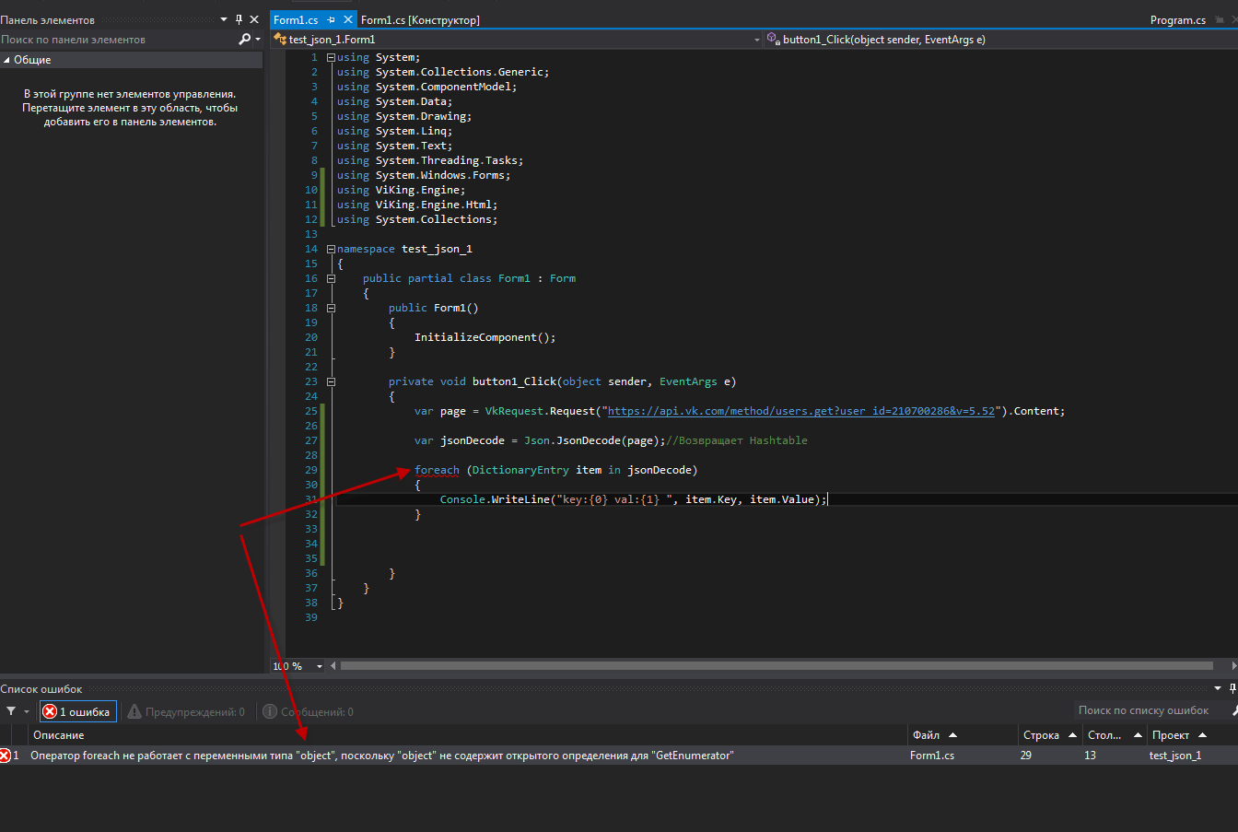Image resolution: width=1238 pixels, height=832 pixels.
Task: Sort error list by Строка column
Action: tap(1050, 735)
